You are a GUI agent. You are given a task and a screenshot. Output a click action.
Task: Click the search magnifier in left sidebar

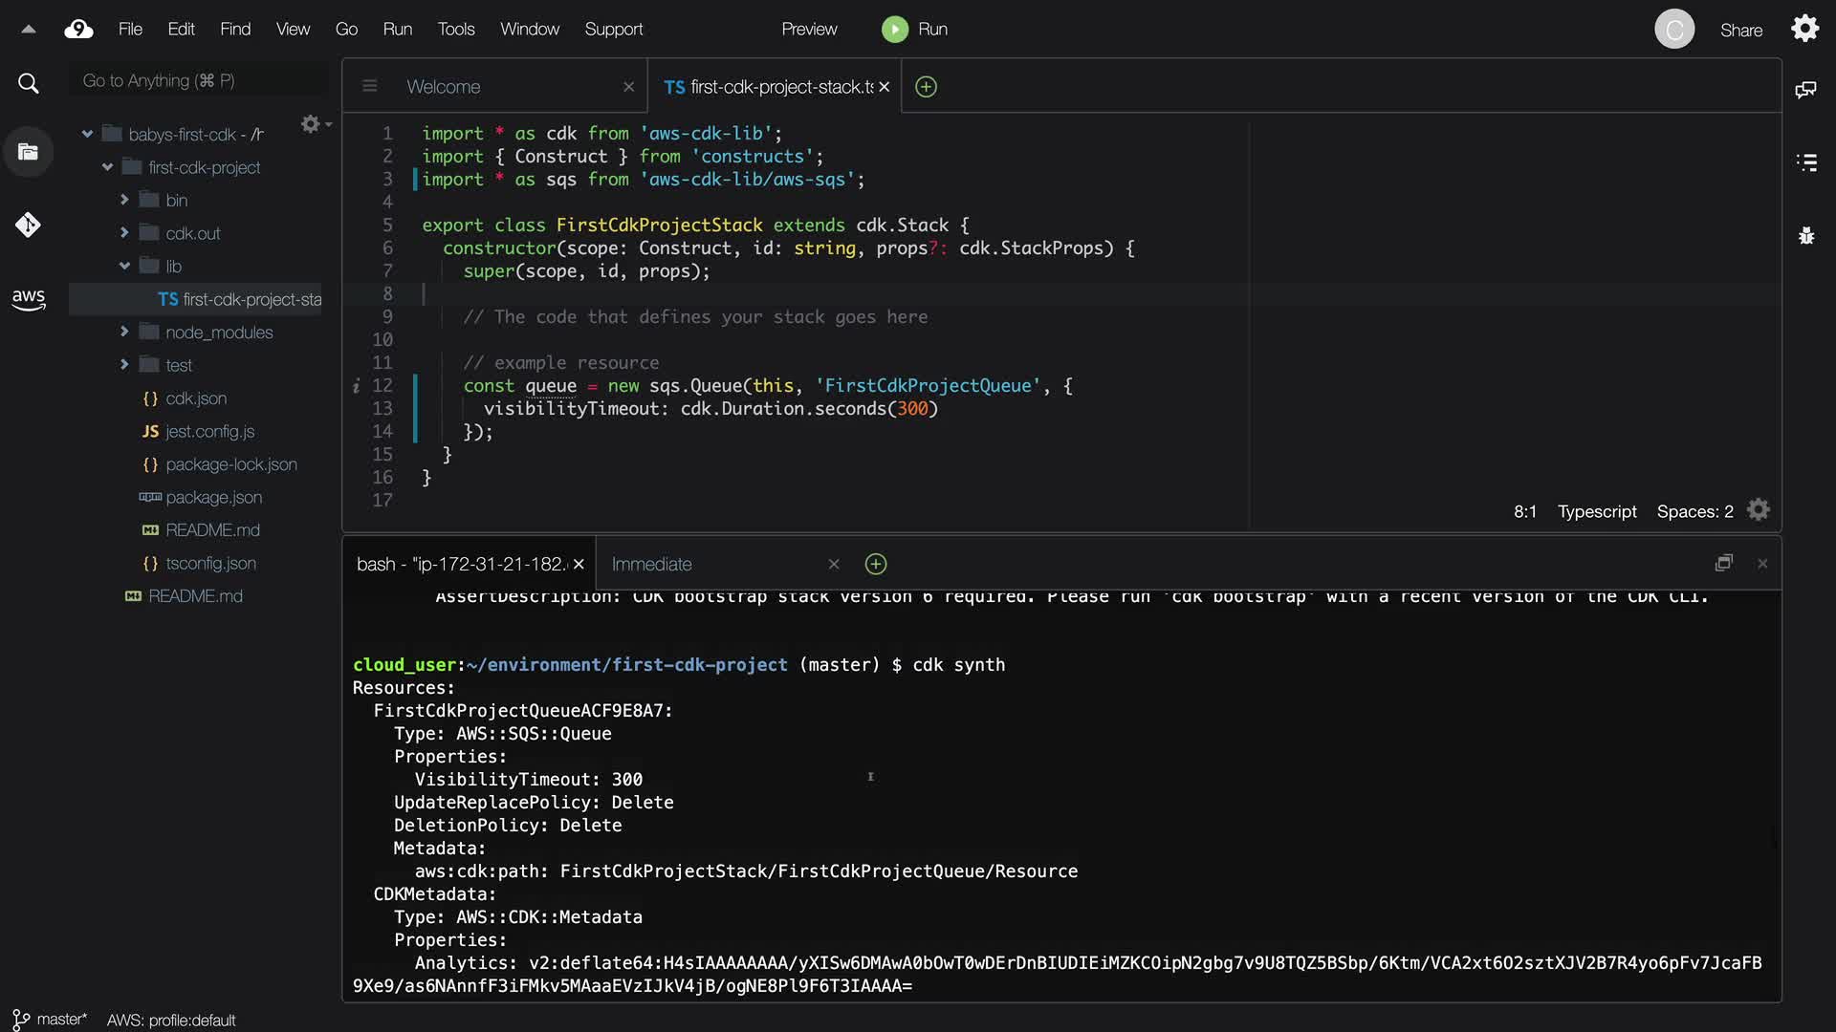point(29,84)
